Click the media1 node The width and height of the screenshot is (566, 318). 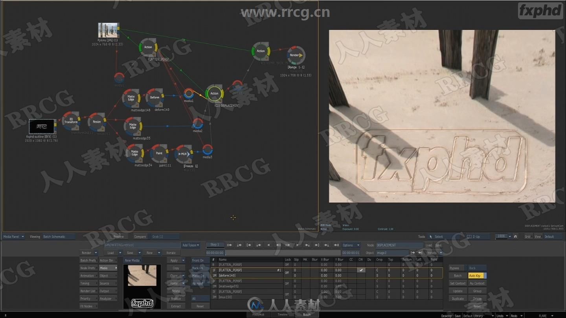coord(189,93)
